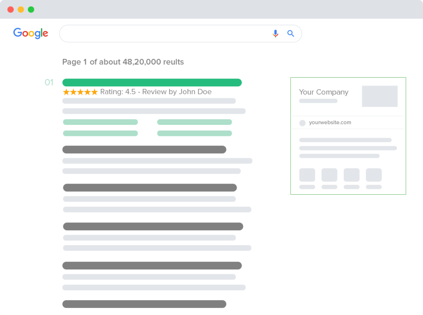Click the Review by John Doe label

[178, 91]
